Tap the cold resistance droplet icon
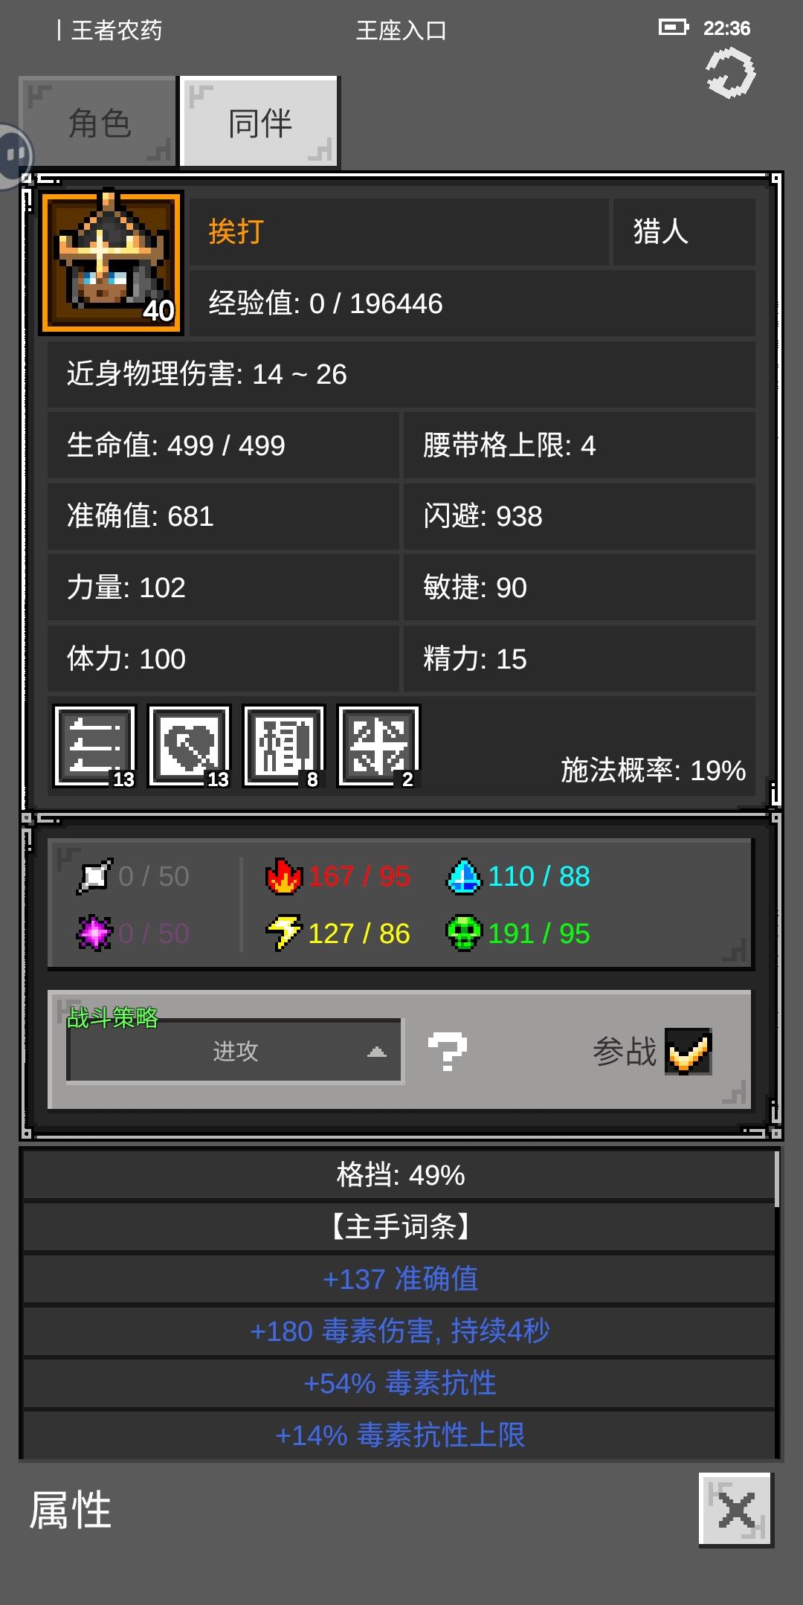Image resolution: width=803 pixels, height=1605 pixels. click(x=464, y=876)
